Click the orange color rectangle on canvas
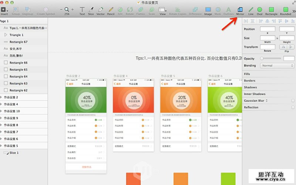 point(181,179)
